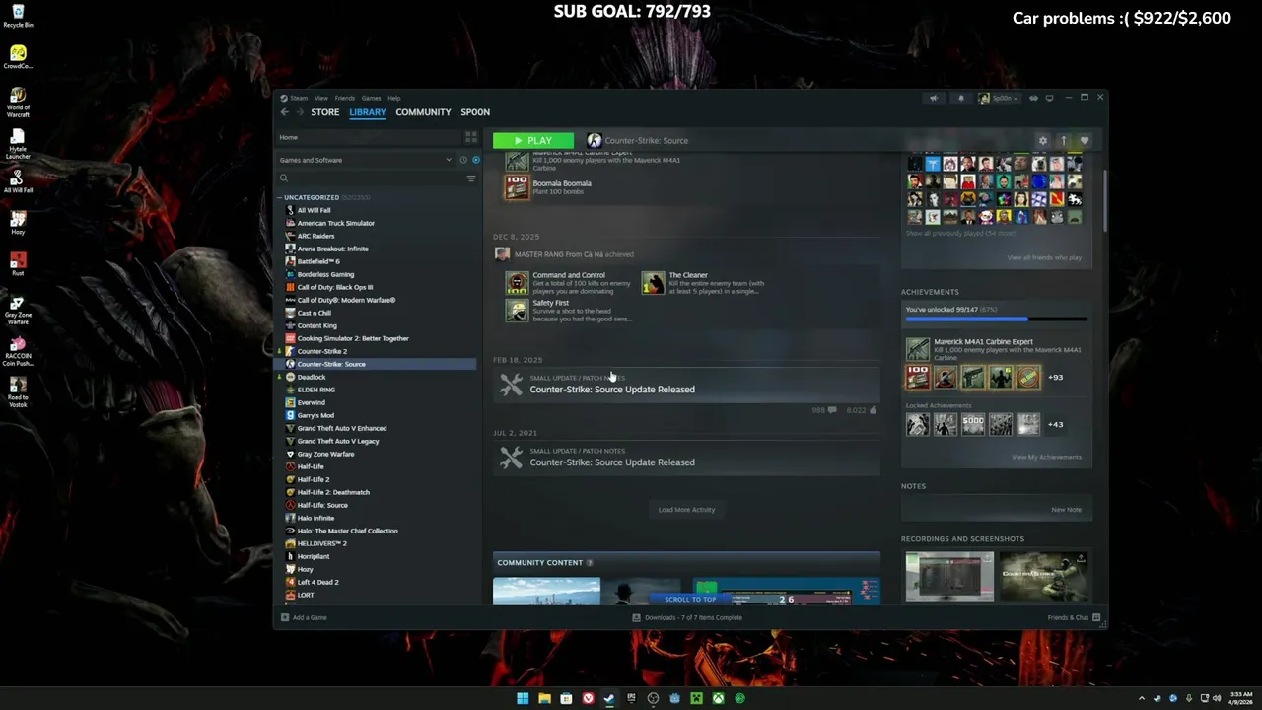Screen dimensions: 1262x710
Task: Open the Jul 2 2021 update notes
Action: pyautogui.click(x=686, y=458)
